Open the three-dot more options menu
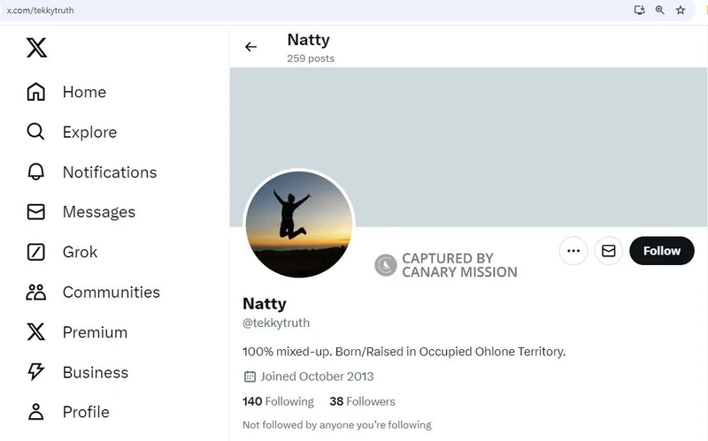 (573, 251)
